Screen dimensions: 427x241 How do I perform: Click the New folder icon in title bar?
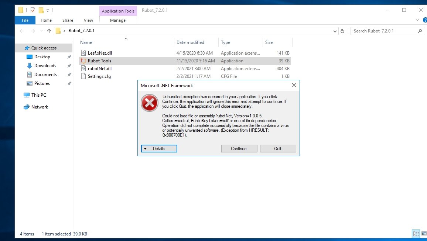pos(41,10)
